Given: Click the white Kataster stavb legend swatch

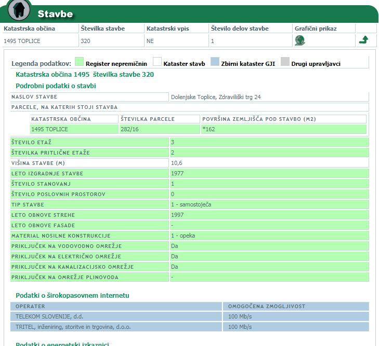Looking at the screenshot, I should [157, 62].
